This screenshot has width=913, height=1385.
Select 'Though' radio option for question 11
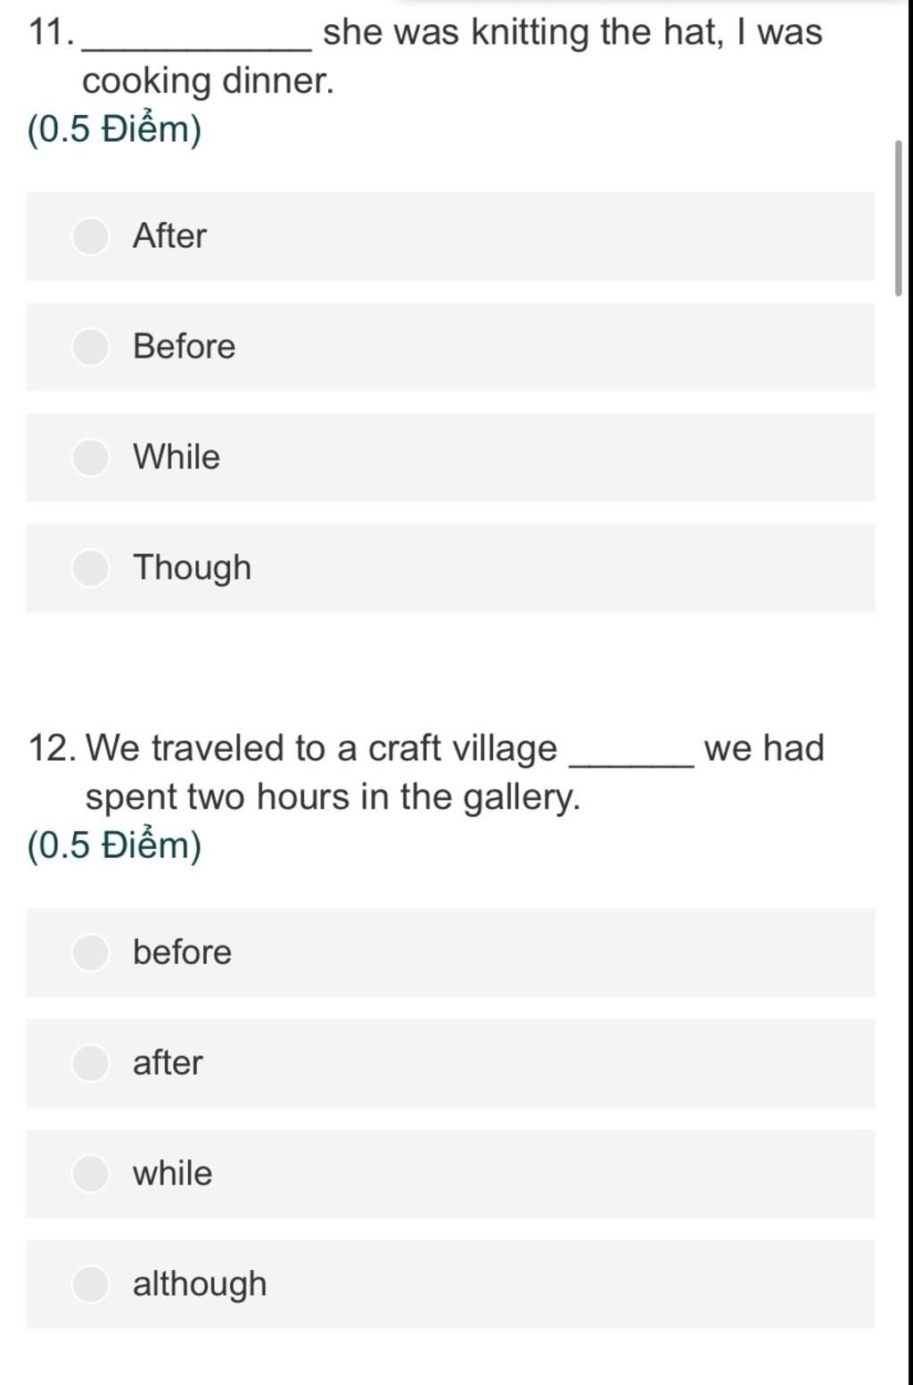point(90,568)
